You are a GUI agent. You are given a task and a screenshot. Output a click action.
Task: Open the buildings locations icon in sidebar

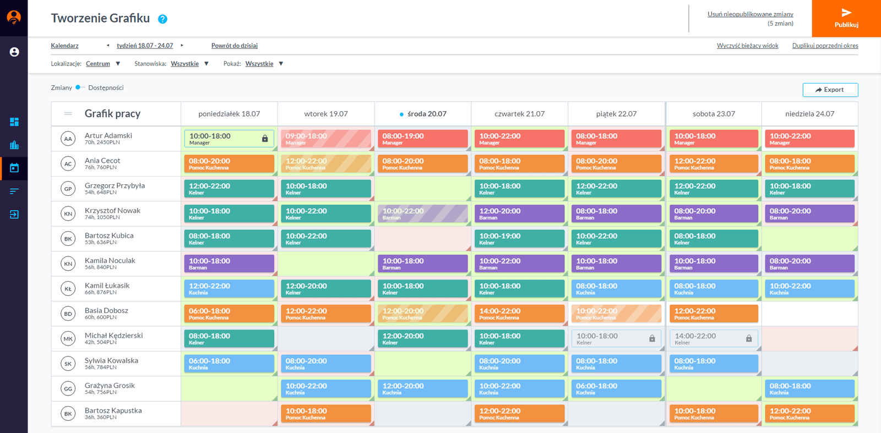[14, 145]
